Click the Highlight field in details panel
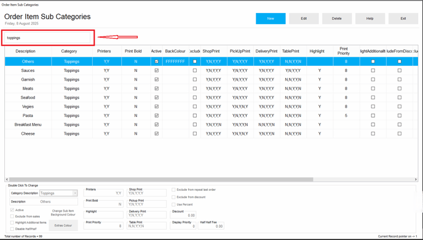Viewport: 423px width, 240px height. pyautogui.click(x=103, y=215)
